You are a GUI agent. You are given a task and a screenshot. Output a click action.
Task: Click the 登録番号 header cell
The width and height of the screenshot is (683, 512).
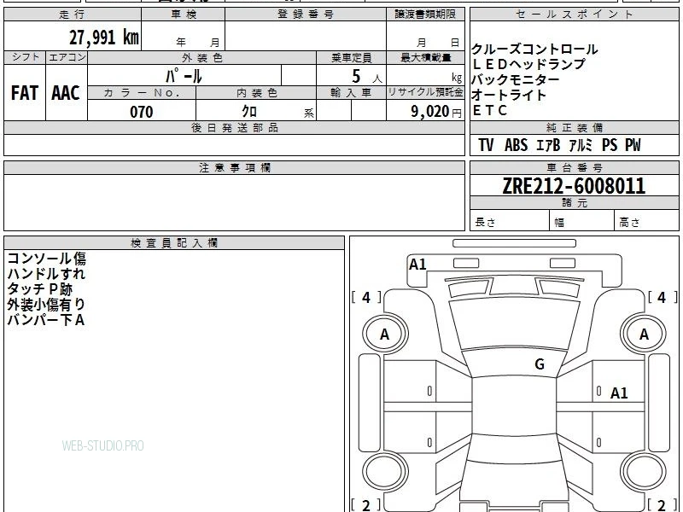[306, 15]
